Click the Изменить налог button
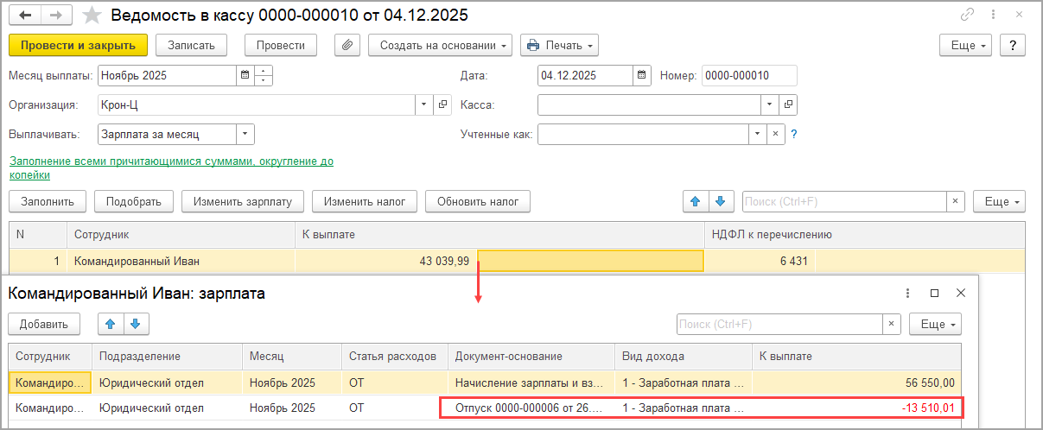 pos(365,201)
